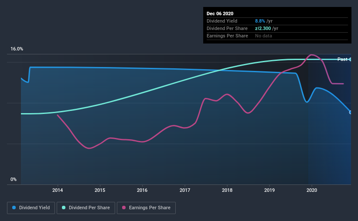Click the 2016 x-axis label
The image size is (358, 221).
pos(142,190)
